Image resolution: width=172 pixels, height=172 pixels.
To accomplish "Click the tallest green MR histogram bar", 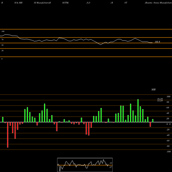I will (x=138, y=111).
